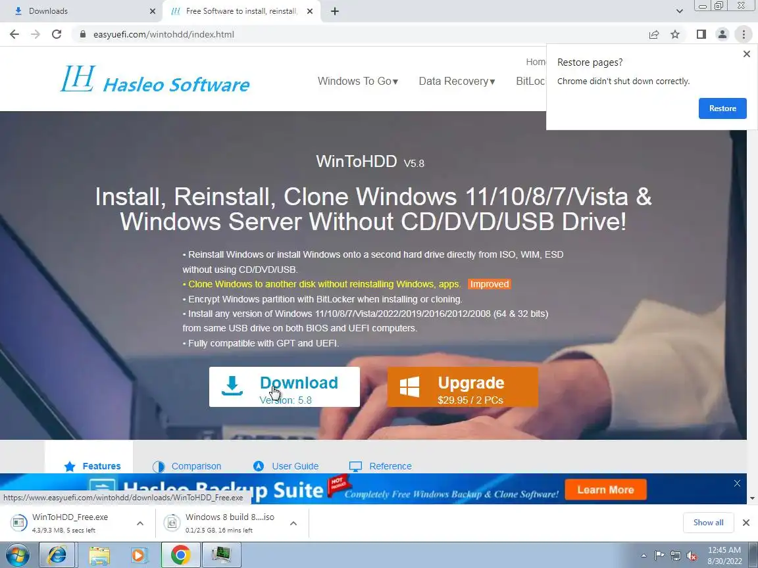This screenshot has width=758, height=568.
Task: Open a new tab with the plus icon
Action: pos(334,11)
